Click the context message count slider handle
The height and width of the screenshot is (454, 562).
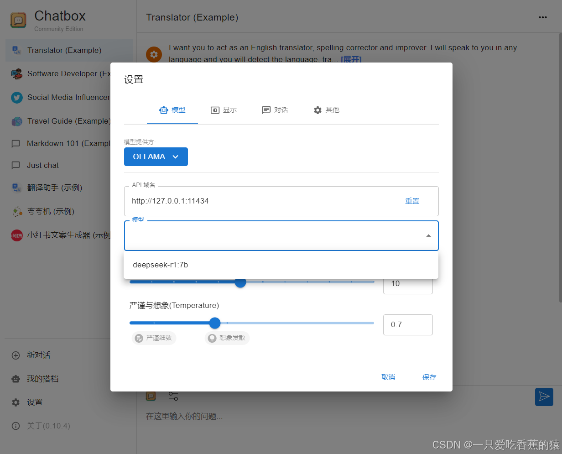(x=240, y=282)
